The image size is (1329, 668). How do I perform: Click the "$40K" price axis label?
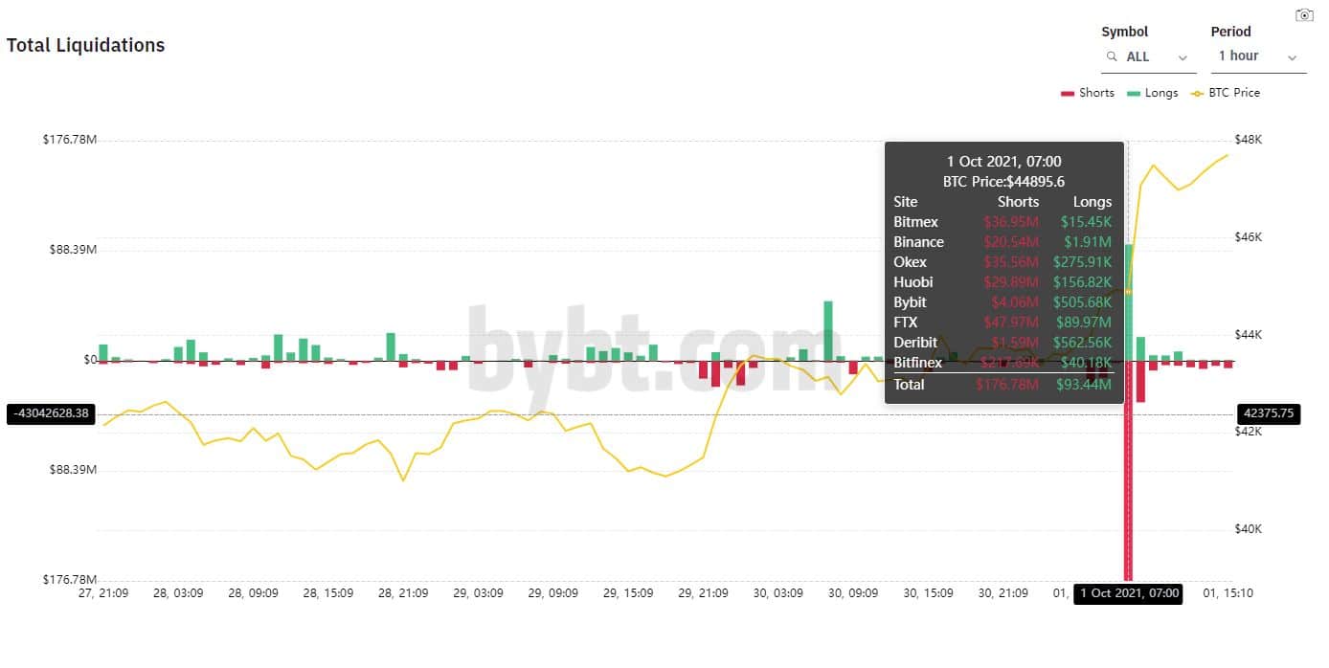click(x=1249, y=529)
